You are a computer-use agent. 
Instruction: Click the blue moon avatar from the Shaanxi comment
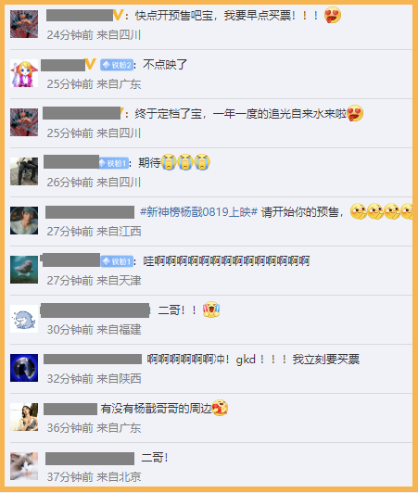click(24, 368)
